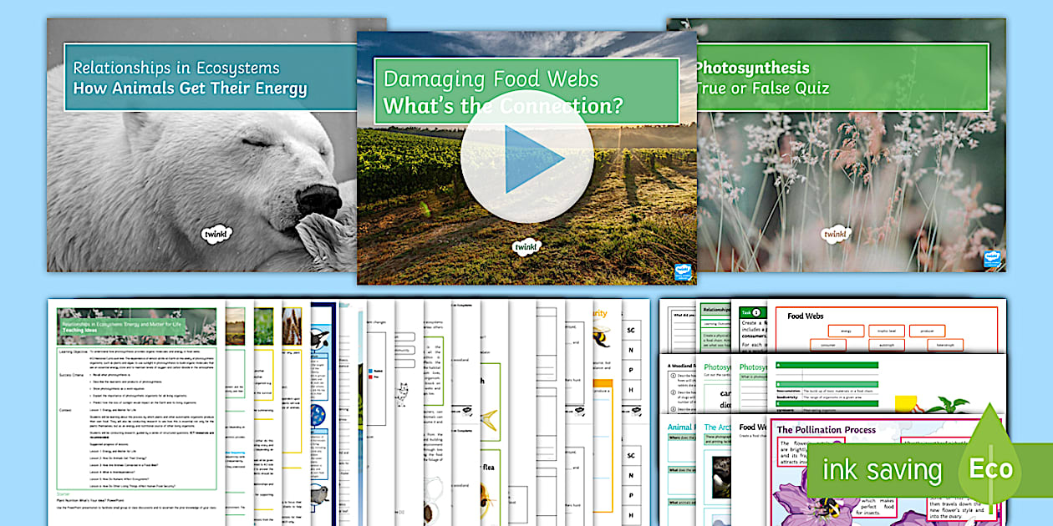Toggle the blue Rabbit legend checkbox
Viewport: 1053px width, 526px height.
pyautogui.click(x=370, y=371)
